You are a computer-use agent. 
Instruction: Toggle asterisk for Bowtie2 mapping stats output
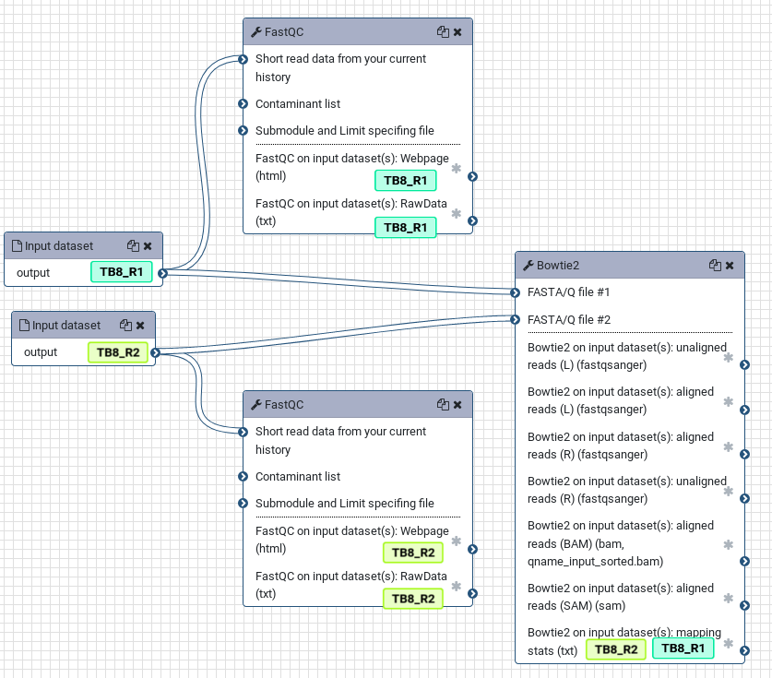click(x=729, y=643)
